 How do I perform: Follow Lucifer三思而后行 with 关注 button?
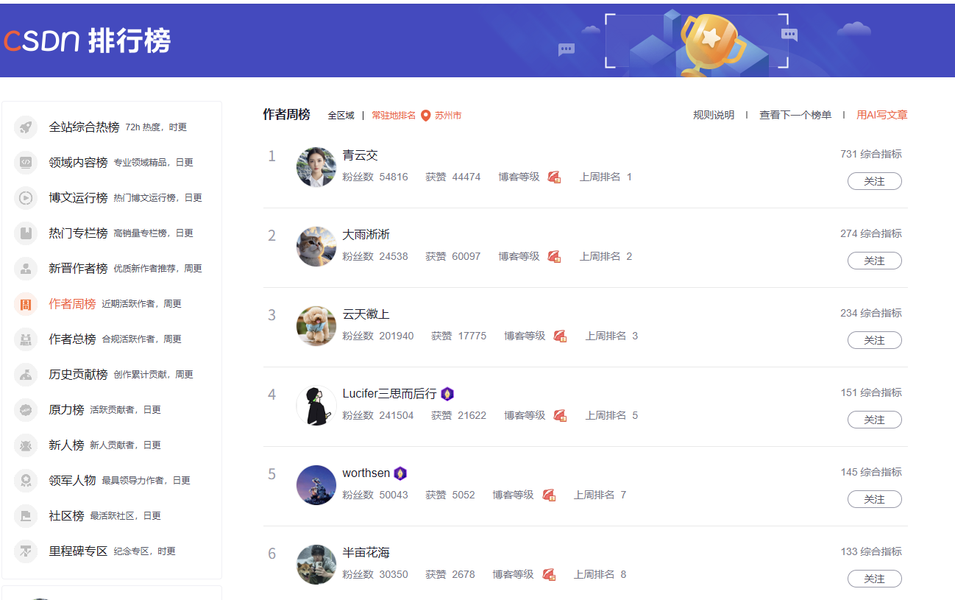(874, 420)
